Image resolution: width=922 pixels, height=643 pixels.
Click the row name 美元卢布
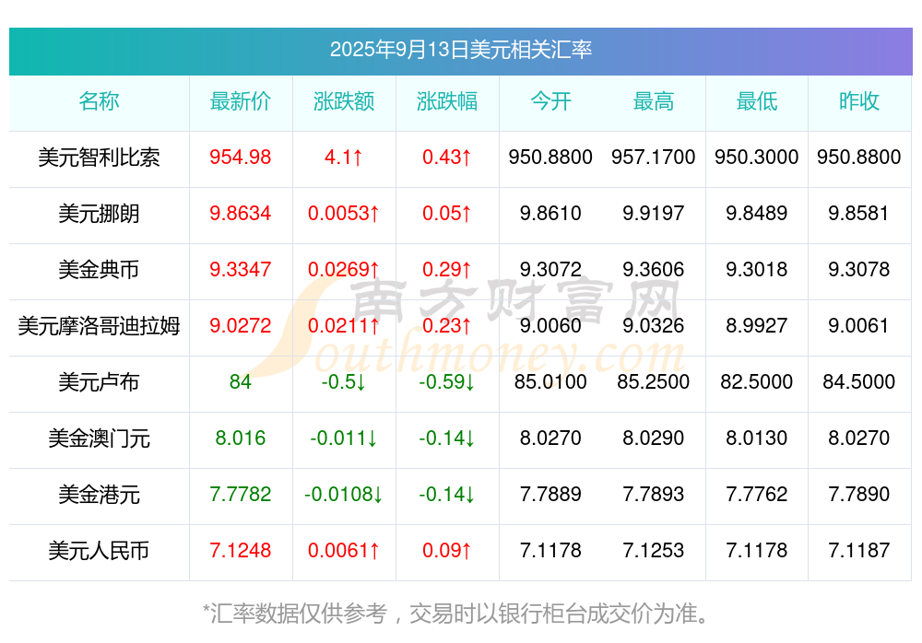click(x=99, y=382)
